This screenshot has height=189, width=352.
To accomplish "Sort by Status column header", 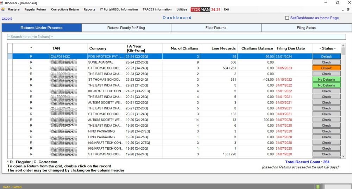I will click(x=327, y=48).
